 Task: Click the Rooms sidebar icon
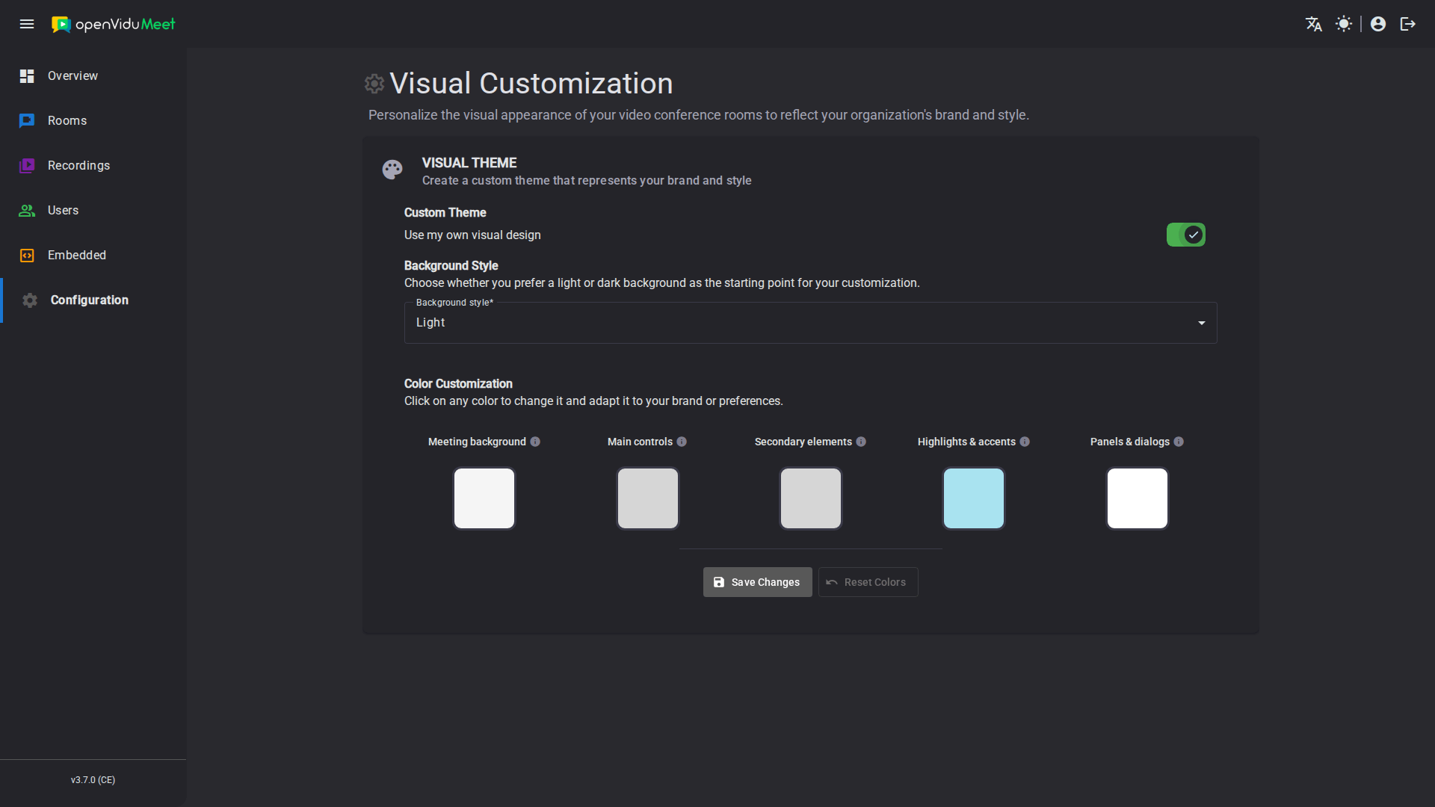[x=27, y=121]
